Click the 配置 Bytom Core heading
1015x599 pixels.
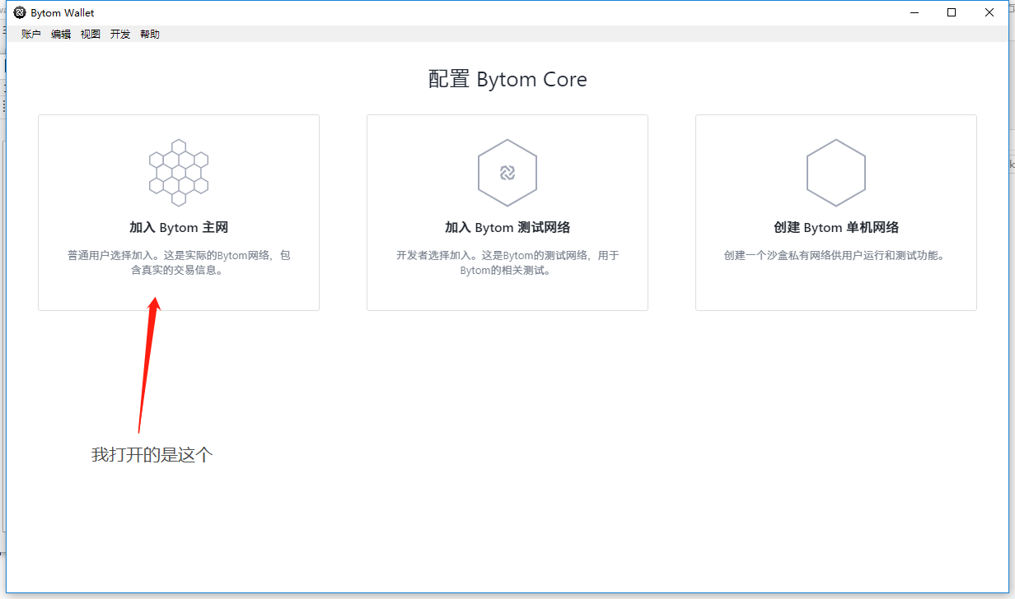[507, 80]
